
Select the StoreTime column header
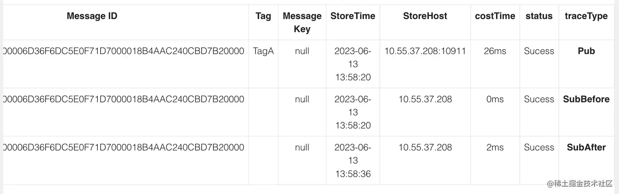click(353, 16)
